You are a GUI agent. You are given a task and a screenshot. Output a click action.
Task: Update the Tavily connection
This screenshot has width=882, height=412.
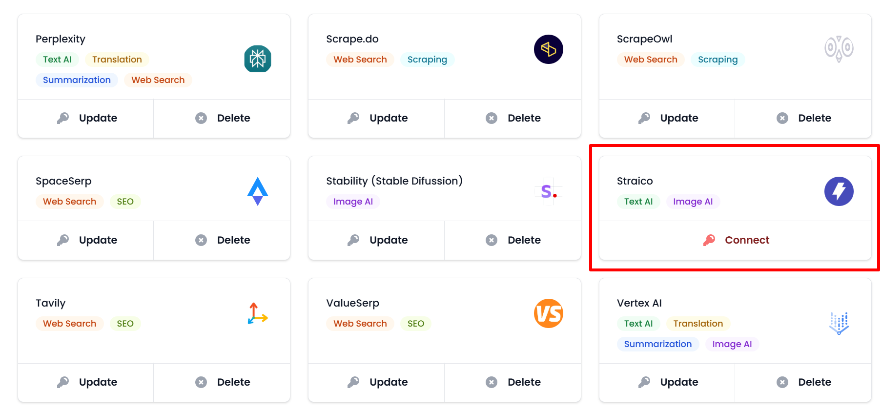pyautogui.click(x=86, y=382)
